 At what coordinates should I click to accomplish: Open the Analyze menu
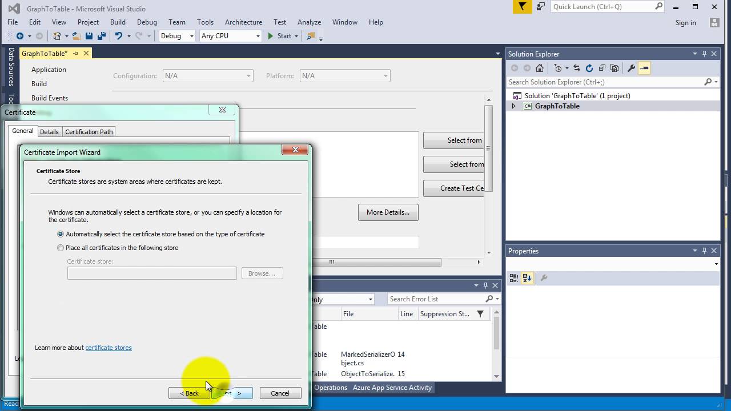(309, 22)
